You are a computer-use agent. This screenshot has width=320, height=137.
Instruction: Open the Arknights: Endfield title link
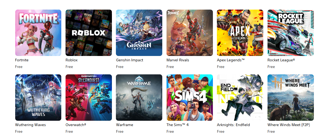click(233, 125)
